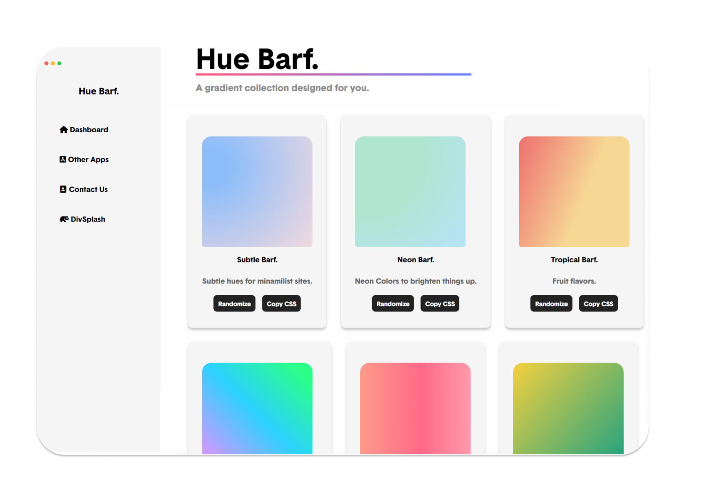721x501 pixels.
Task: Click the cyan-green gradient swatch in second row
Action: (257, 408)
